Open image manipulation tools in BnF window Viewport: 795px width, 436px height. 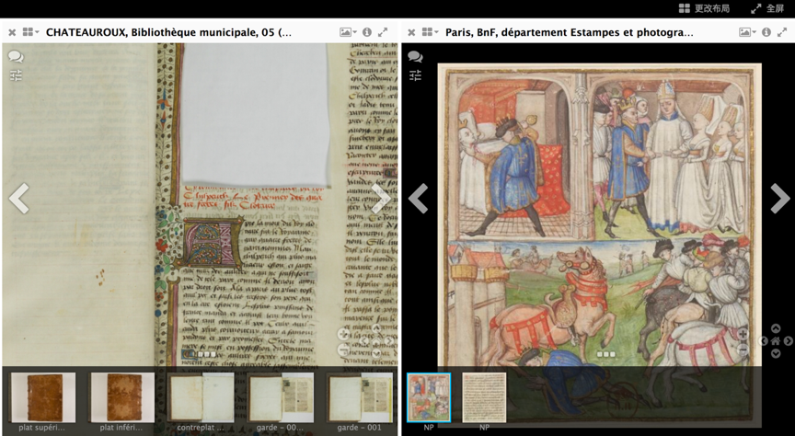pos(415,75)
